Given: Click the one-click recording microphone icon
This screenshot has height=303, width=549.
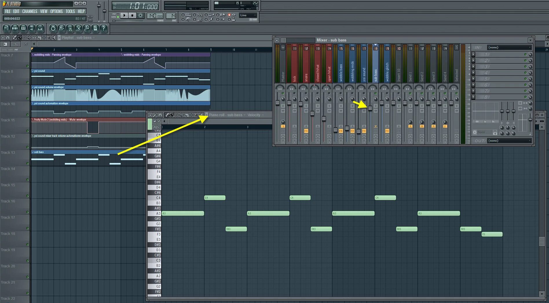Looking at the screenshot, I should 87,28.
